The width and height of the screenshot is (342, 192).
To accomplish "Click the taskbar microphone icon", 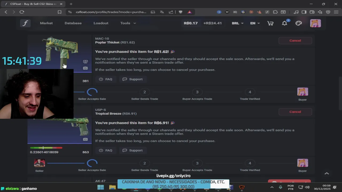I will point(280,187).
